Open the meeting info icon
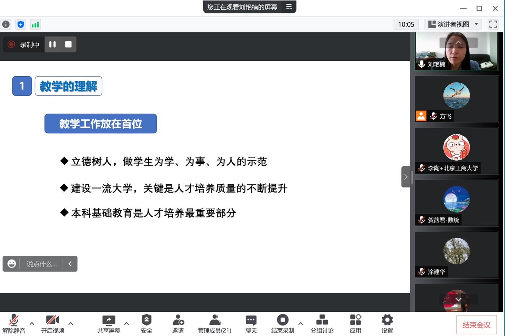This screenshot has width=505, height=336. tap(6, 25)
